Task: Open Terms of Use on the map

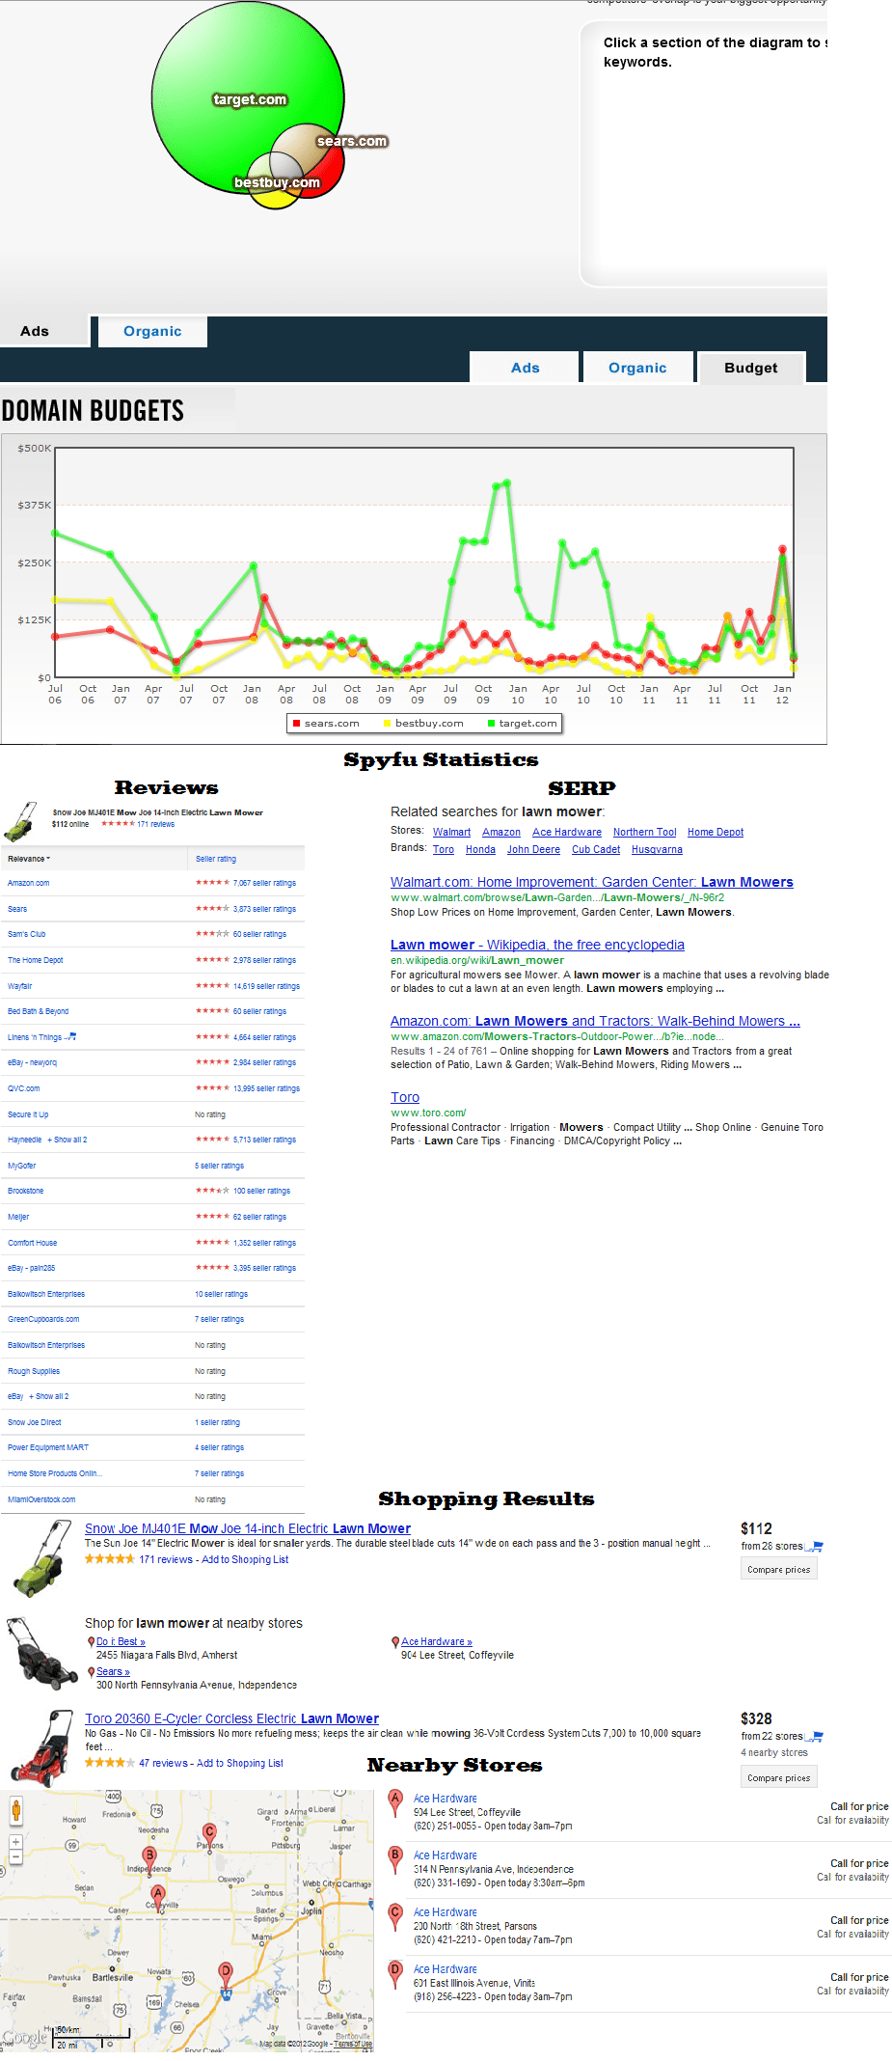Action: pos(353,2044)
